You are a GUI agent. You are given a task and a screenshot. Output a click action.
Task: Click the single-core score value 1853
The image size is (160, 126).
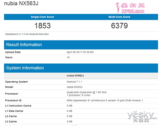[43, 25]
